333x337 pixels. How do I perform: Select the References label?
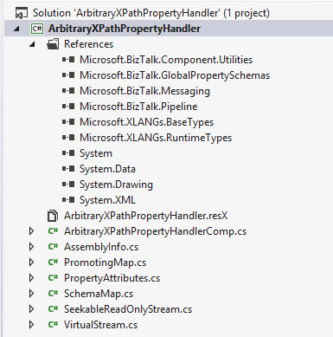88,44
